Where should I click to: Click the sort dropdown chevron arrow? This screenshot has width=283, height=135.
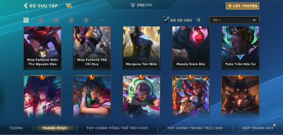tap(254, 20)
